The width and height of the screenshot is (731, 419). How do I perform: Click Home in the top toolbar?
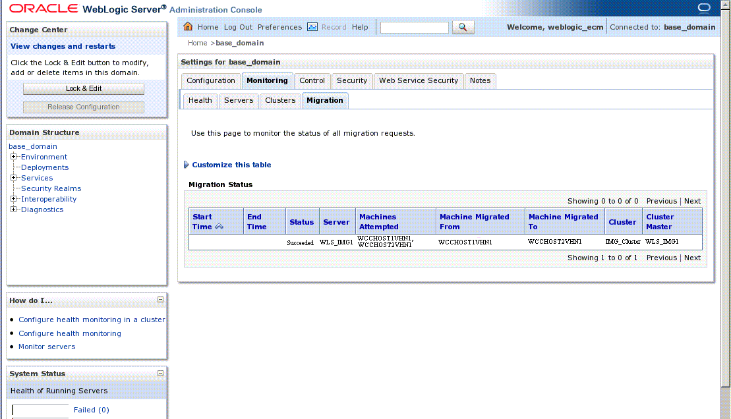[x=208, y=27]
